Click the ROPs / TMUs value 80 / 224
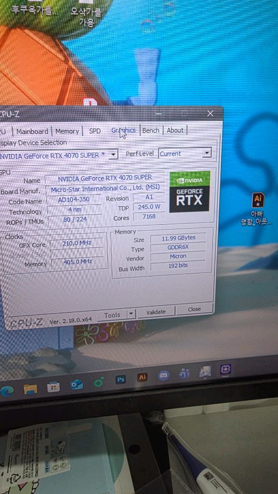This screenshot has height=494, width=278. pyautogui.click(x=75, y=220)
